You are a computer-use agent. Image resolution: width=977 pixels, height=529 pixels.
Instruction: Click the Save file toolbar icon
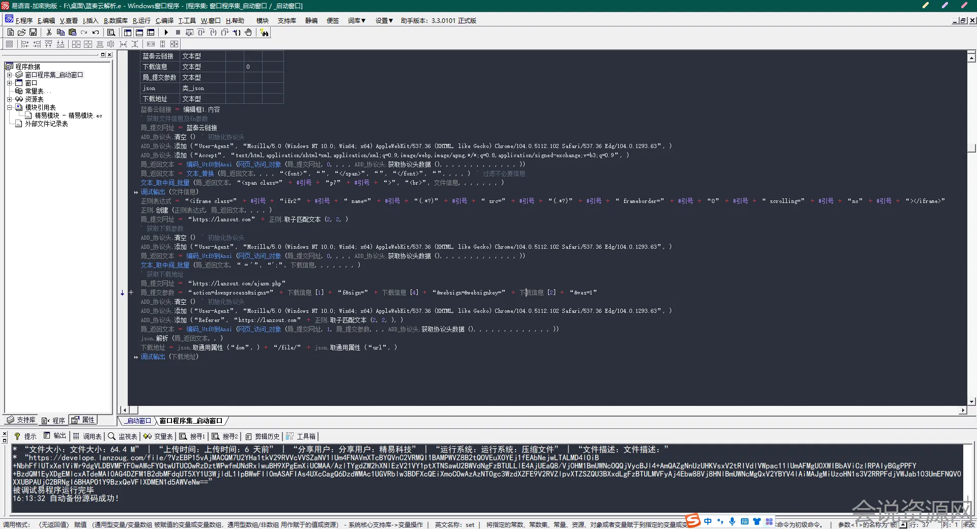coord(33,33)
